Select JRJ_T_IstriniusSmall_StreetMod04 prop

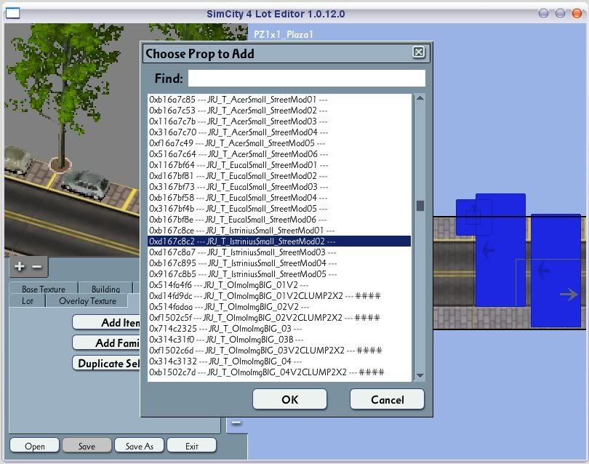279,263
